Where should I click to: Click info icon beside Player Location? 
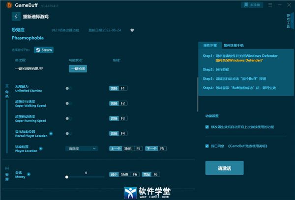(40, 148)
